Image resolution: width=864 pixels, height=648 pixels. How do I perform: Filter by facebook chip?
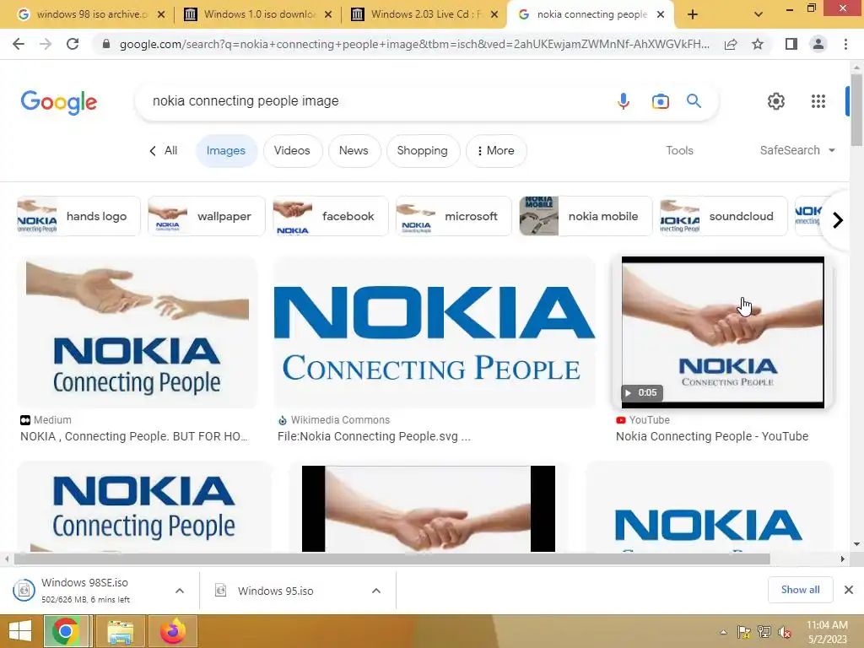(331, 216)
